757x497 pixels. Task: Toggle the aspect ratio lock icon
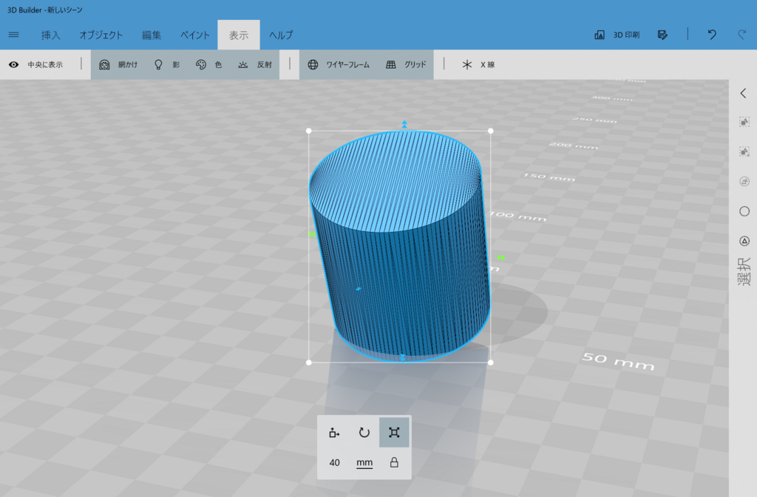click(394, 463)
